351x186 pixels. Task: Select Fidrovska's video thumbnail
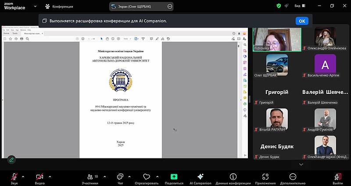pos(277,39)
